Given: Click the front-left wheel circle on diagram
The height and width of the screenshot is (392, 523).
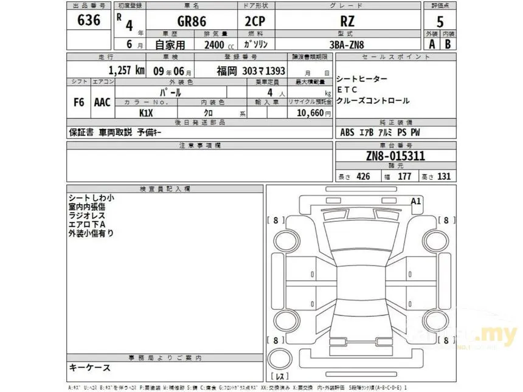Looking at the screenshot, I should [x=286, y=242].
